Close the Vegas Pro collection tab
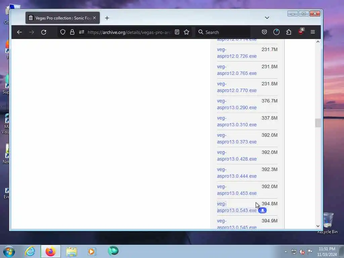This screenshot has width=344, height=258. 94,18
